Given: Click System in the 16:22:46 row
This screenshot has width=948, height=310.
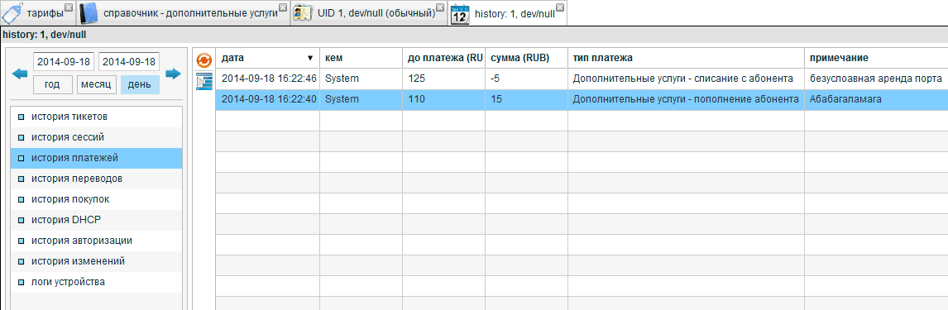Looking at the screenshot, I should coord(361,79).
